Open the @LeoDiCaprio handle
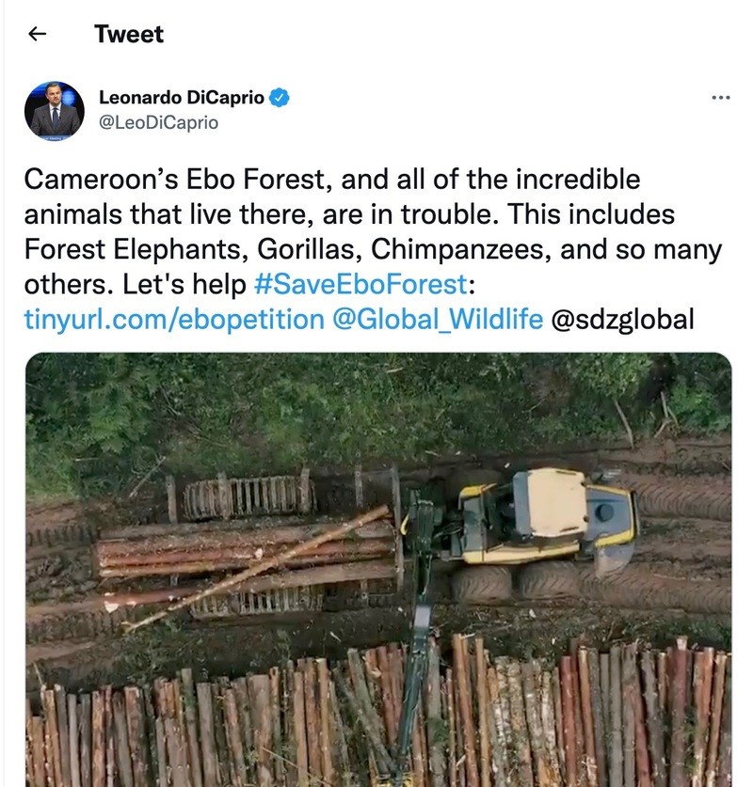 158,122
